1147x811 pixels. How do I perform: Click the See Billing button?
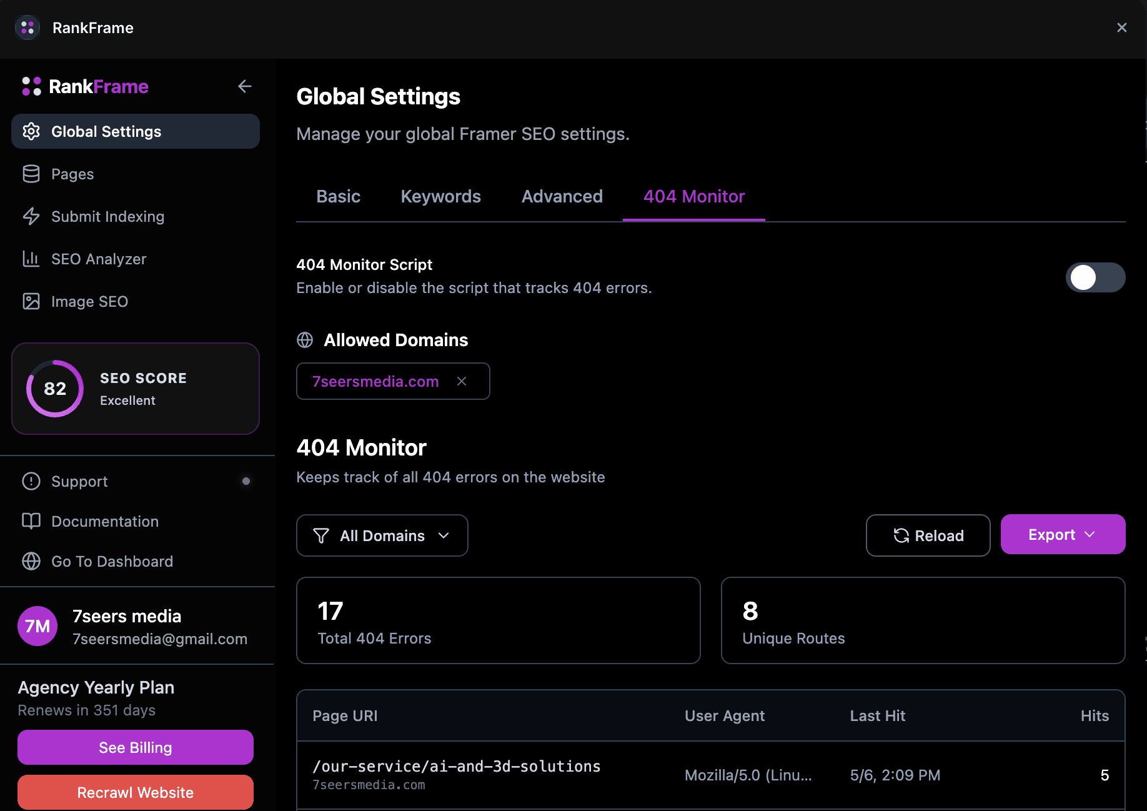point(136,747)
